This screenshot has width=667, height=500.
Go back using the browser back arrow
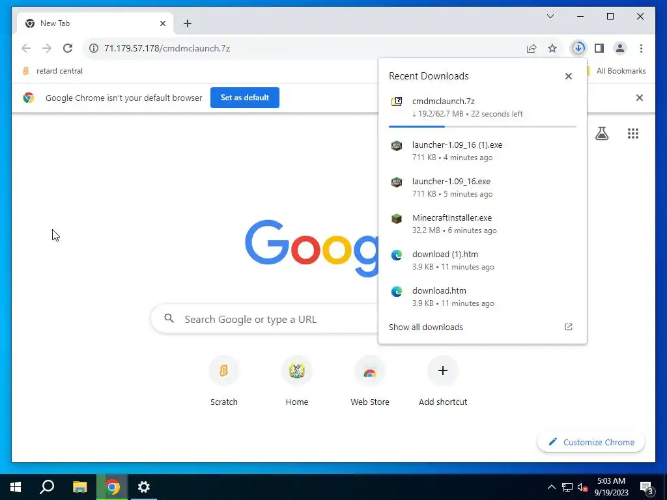[26, 48]
